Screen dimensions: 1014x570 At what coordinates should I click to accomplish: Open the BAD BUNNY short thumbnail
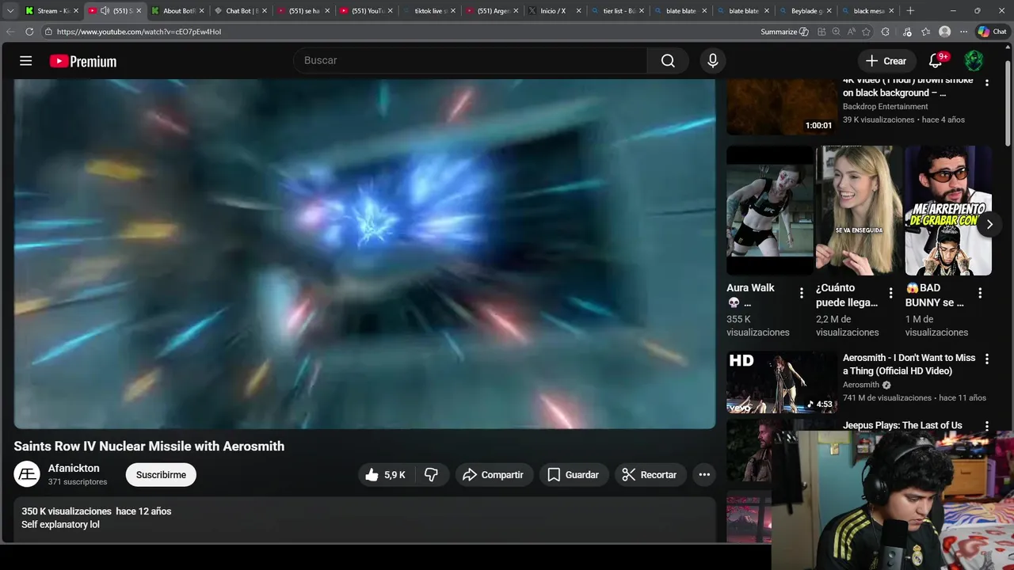point(948,211)
